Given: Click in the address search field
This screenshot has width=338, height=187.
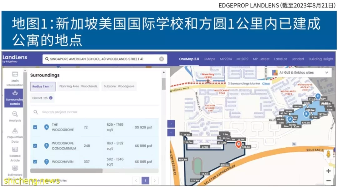Looking at the screenshot, I should [105, 59].
